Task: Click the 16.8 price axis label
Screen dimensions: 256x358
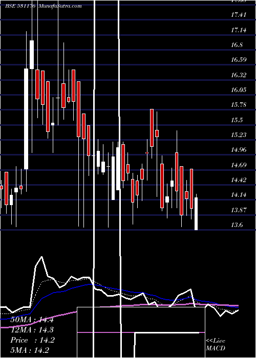Action: click(237, 45)
